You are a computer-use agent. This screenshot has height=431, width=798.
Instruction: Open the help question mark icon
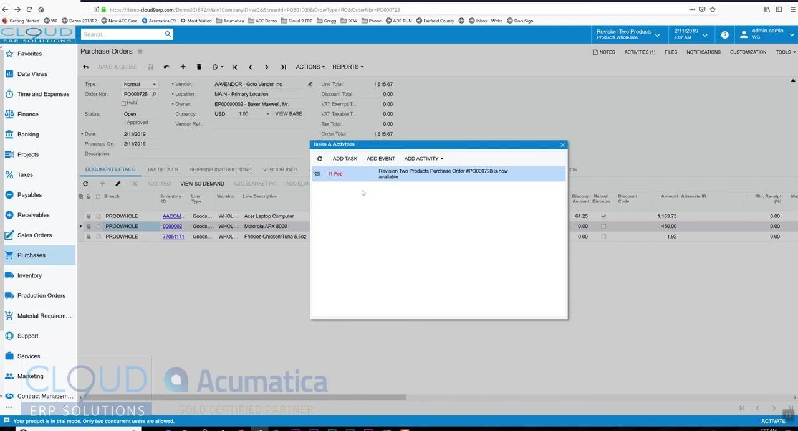click(x=724, y=35)
